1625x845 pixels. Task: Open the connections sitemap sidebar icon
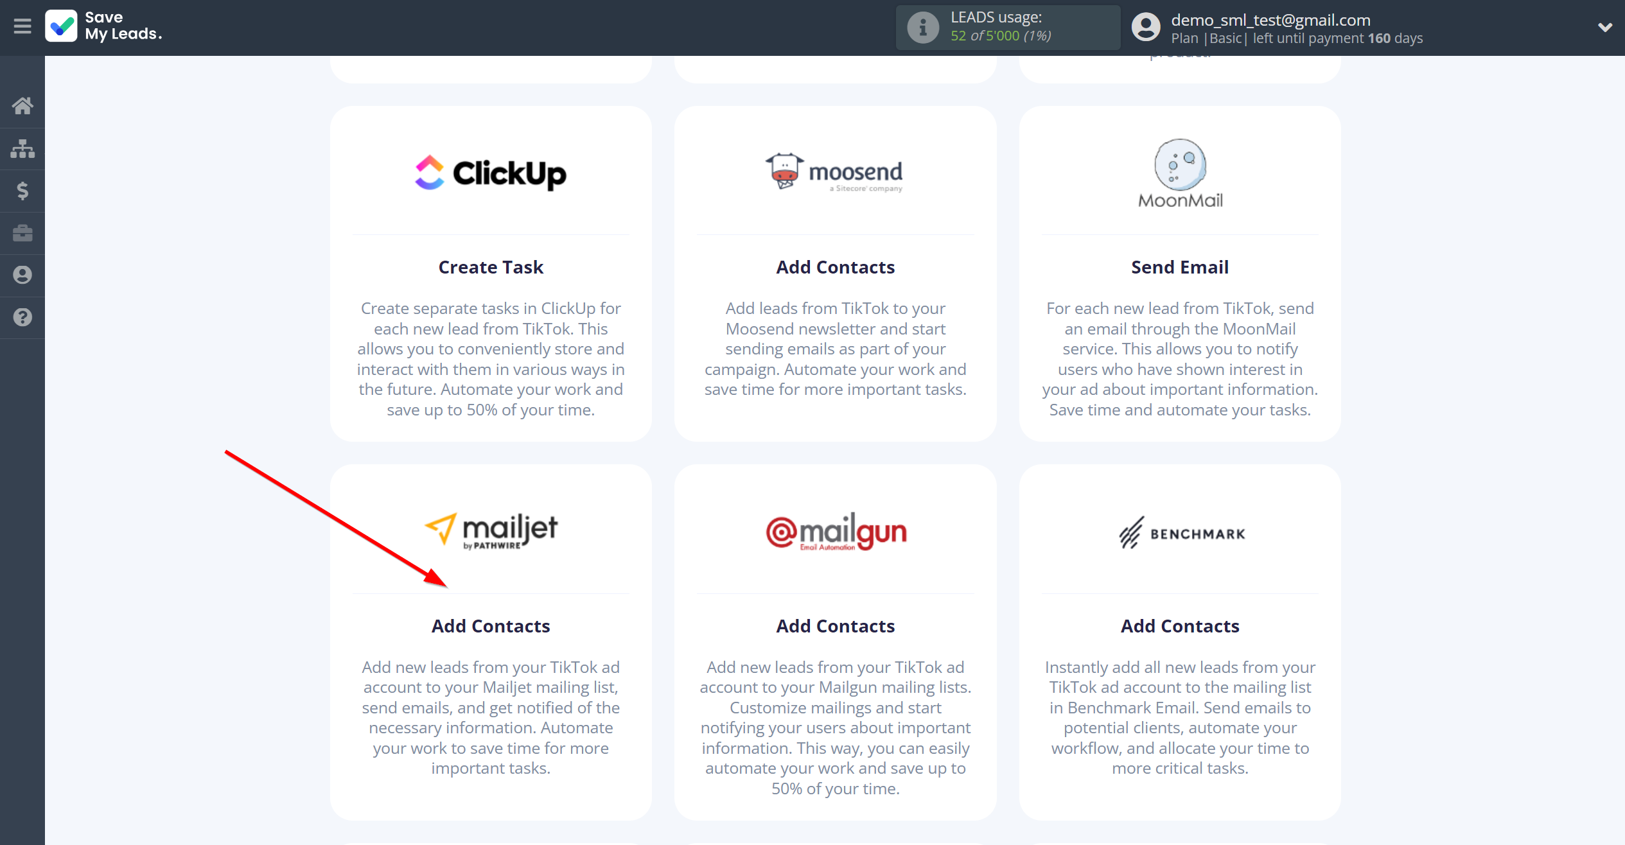(22, 148)
